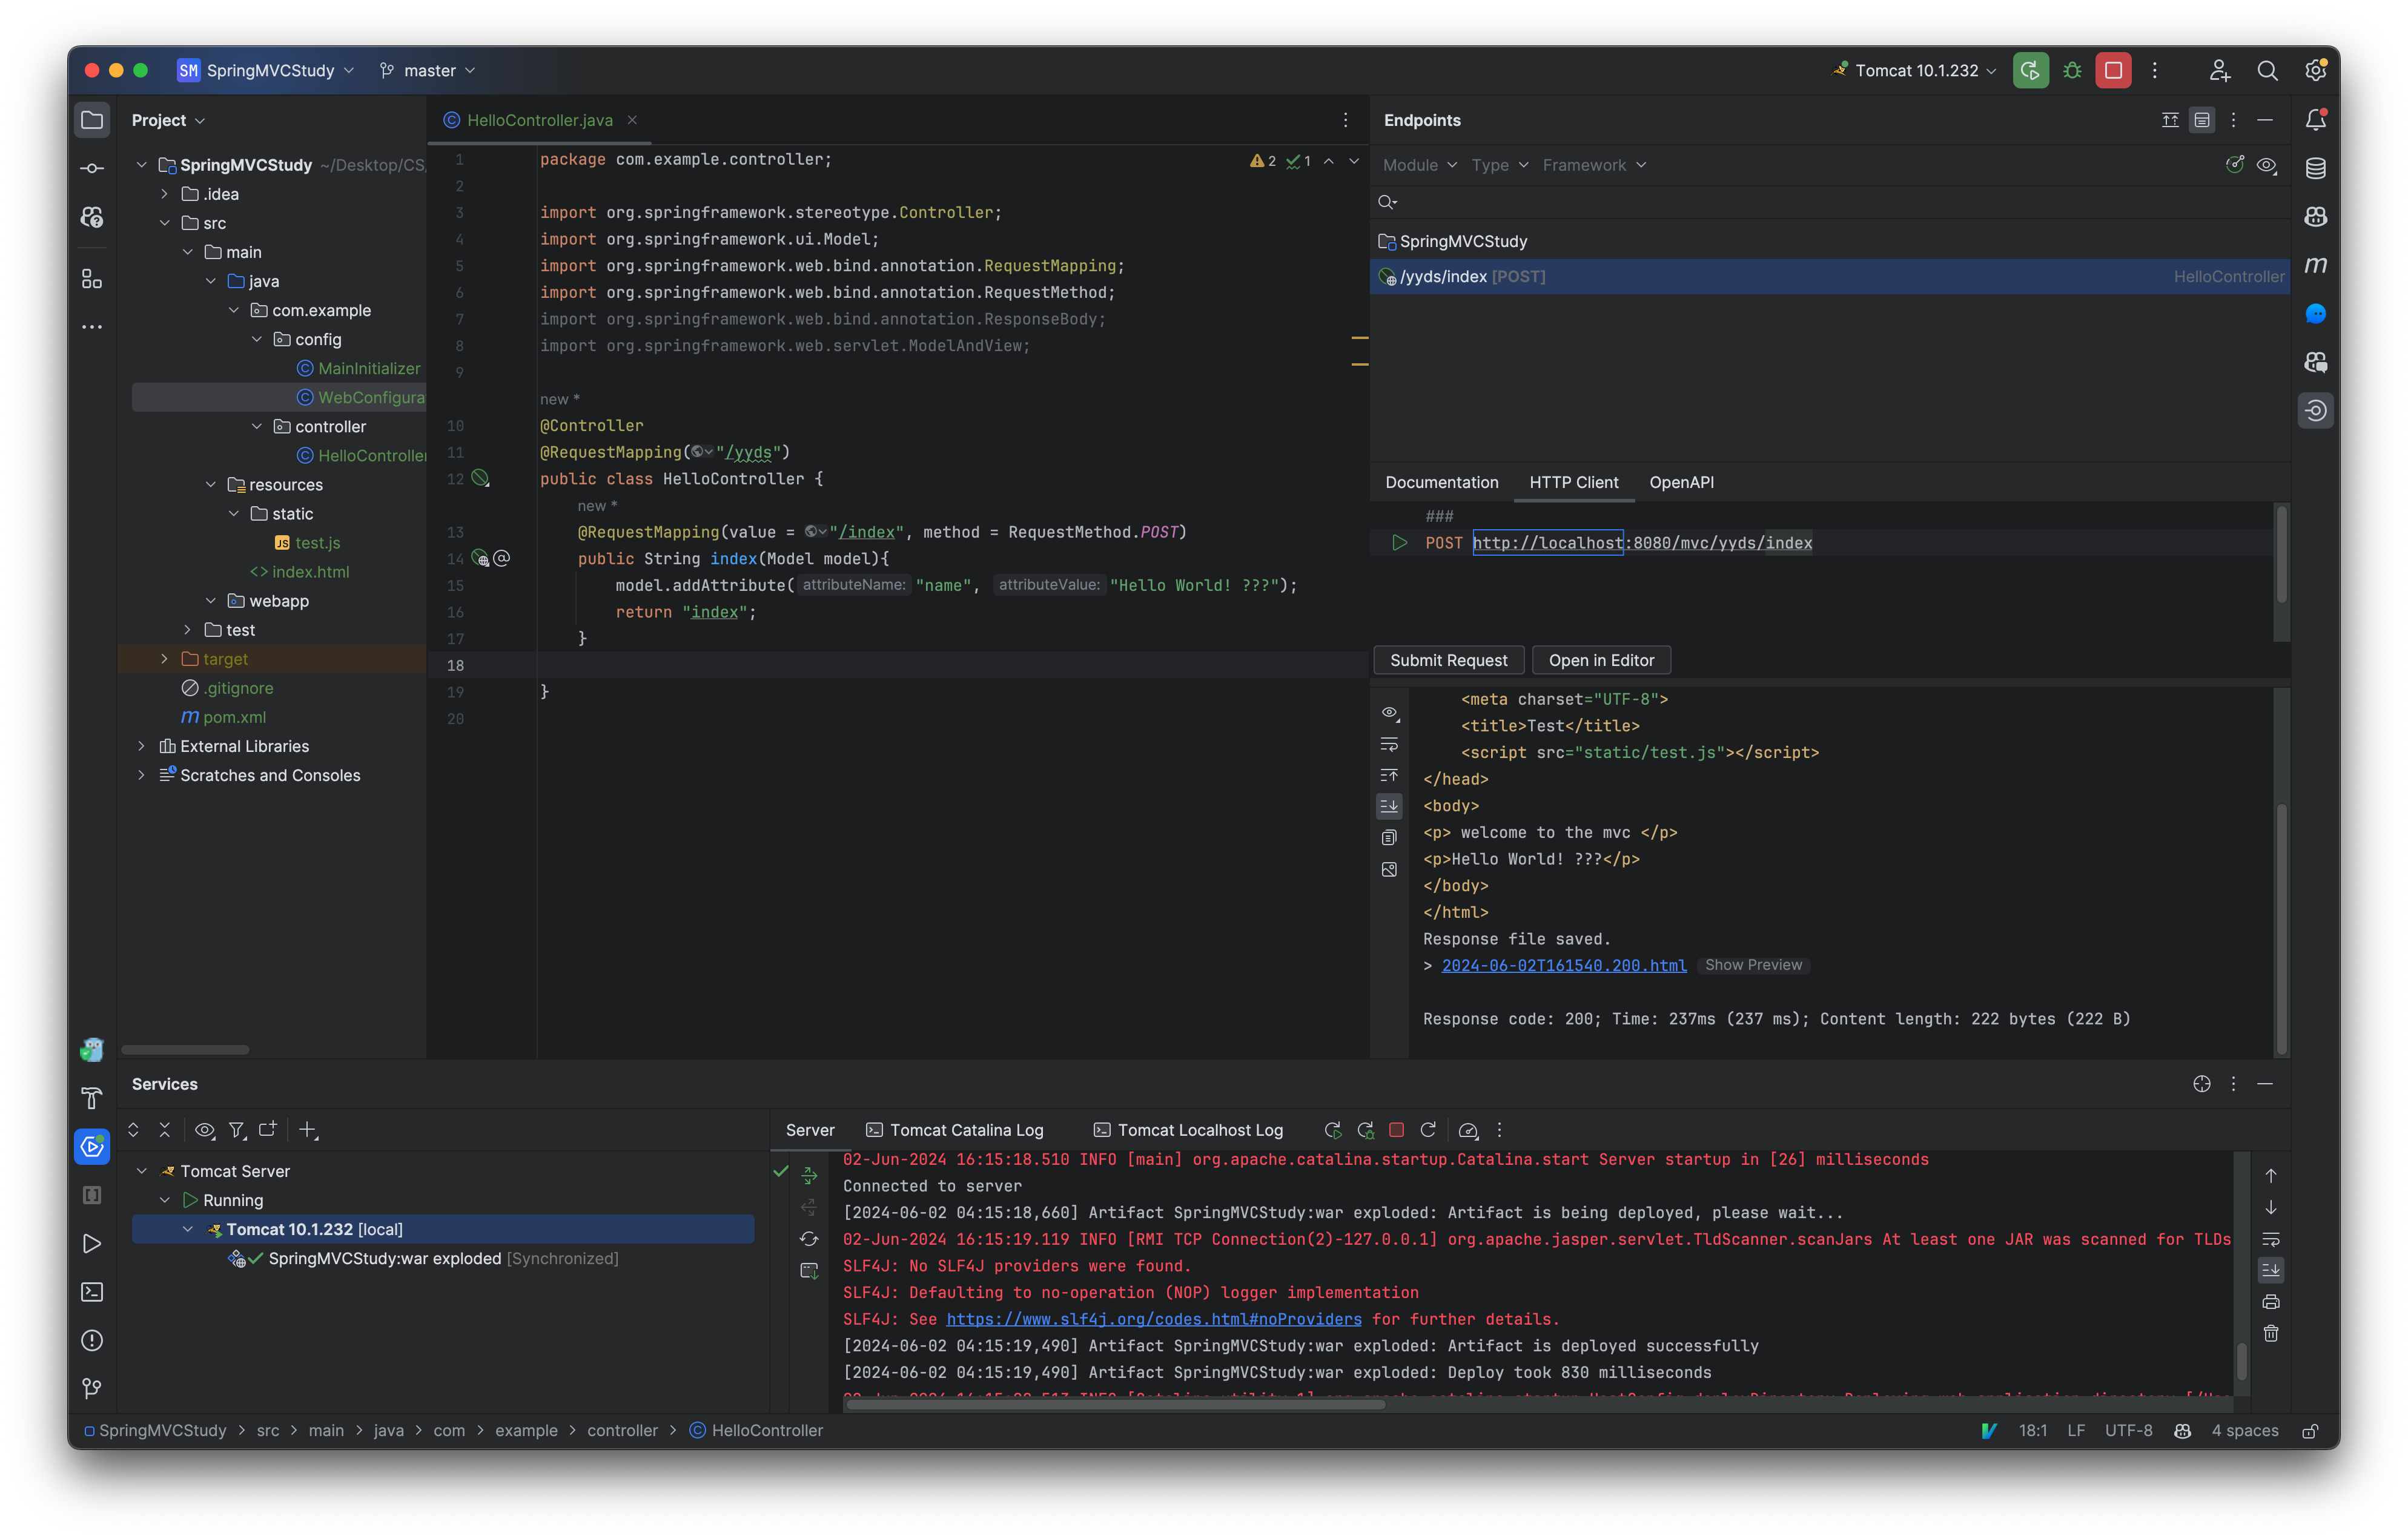Open IDE settings gear icon
2408x1539 pixels.
pos(2316,70)
